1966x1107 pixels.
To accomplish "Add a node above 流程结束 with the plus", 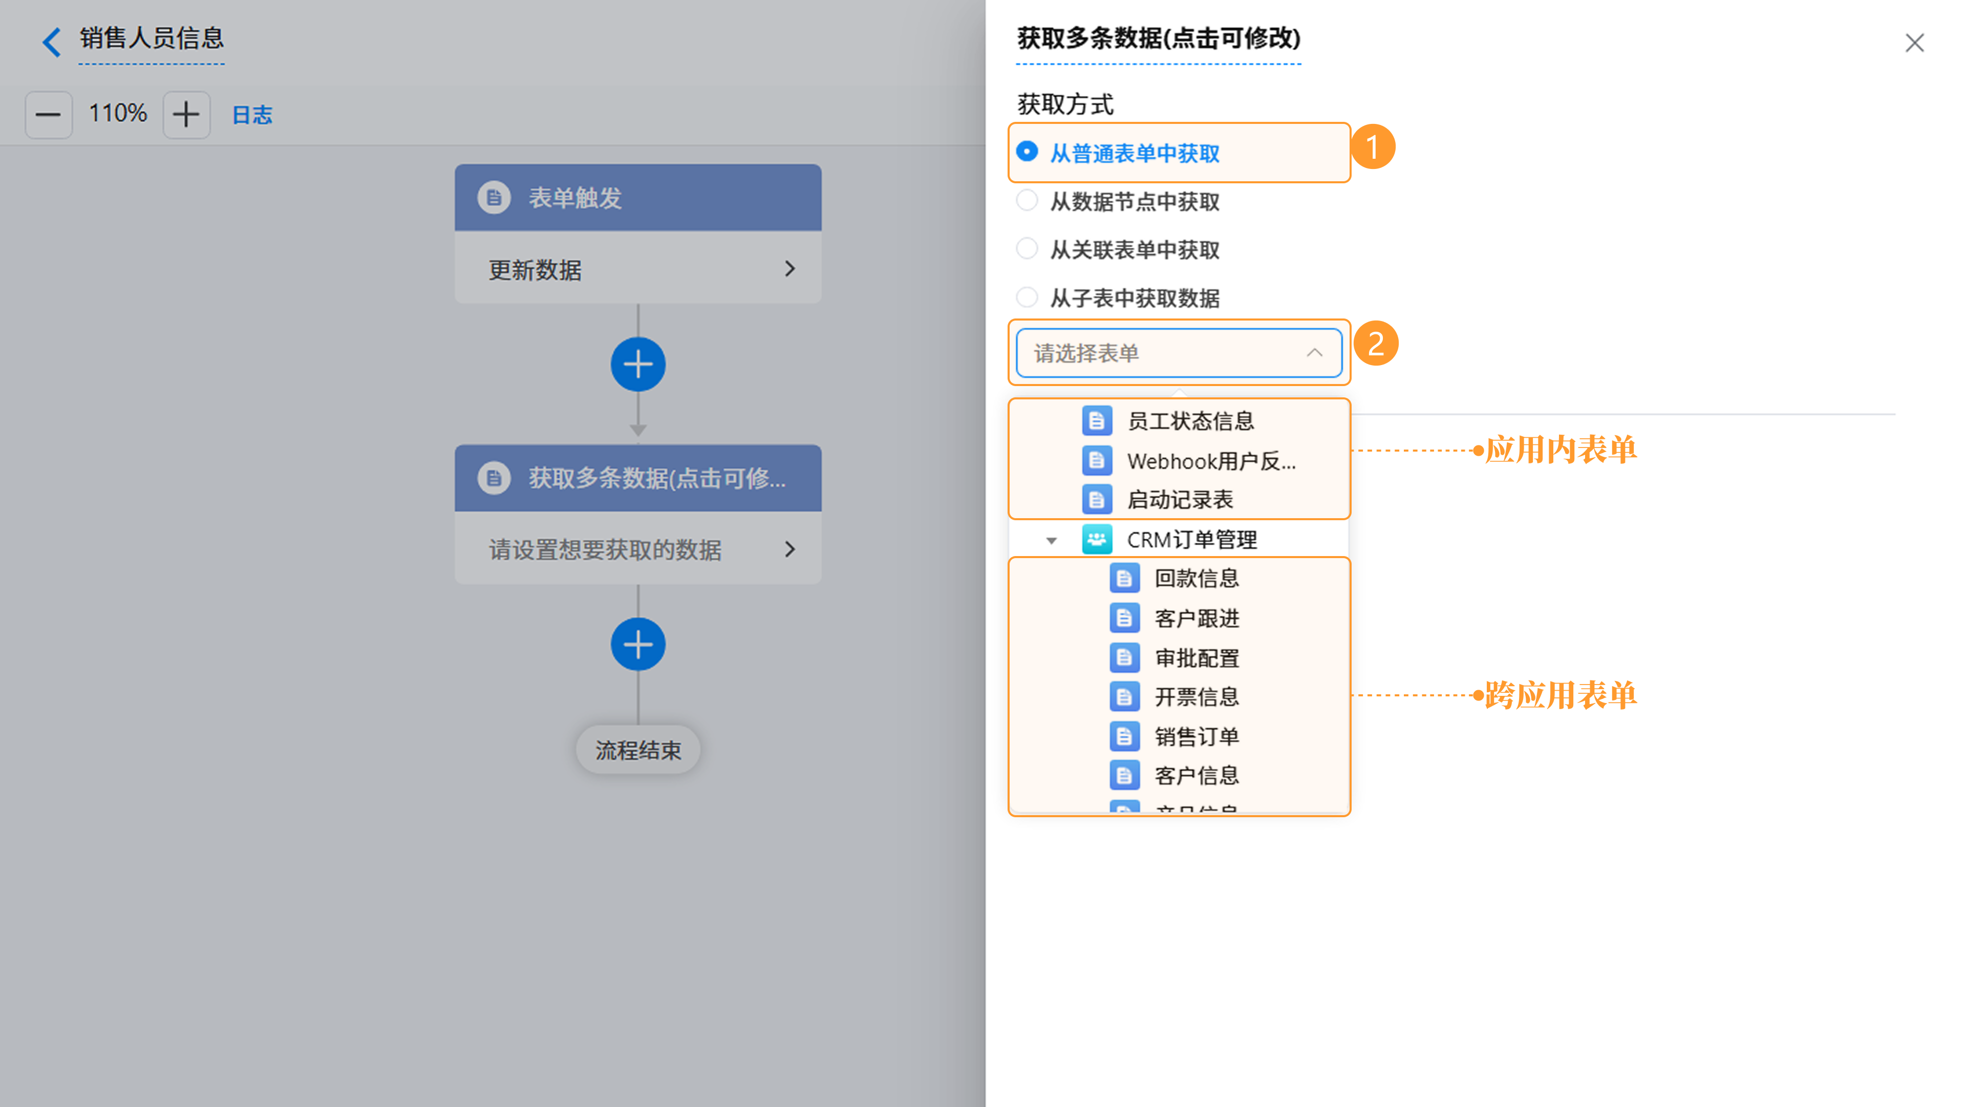I will point(638,644).
